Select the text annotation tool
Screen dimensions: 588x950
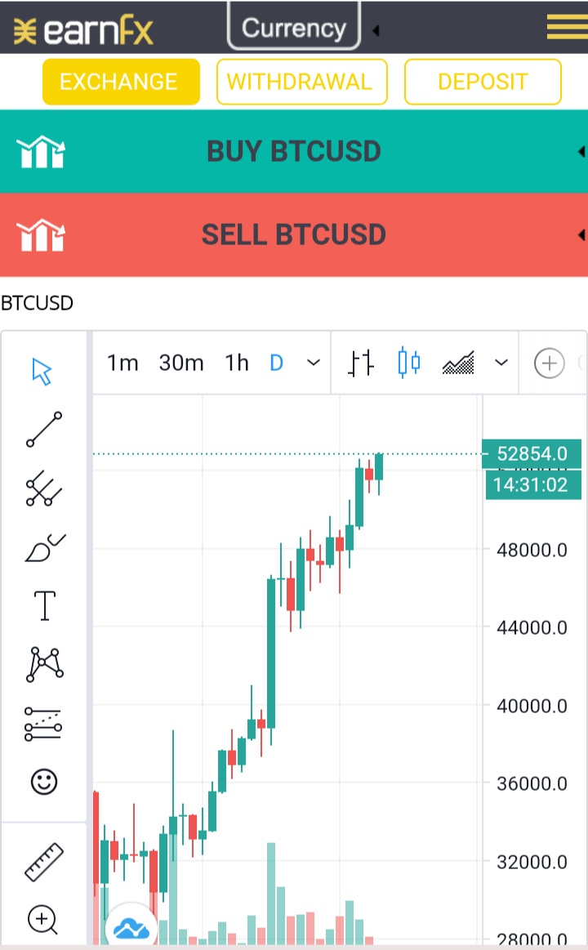click(44, 605)
